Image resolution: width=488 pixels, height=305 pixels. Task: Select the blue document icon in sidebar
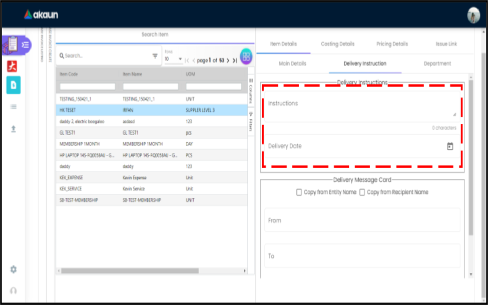13,85
